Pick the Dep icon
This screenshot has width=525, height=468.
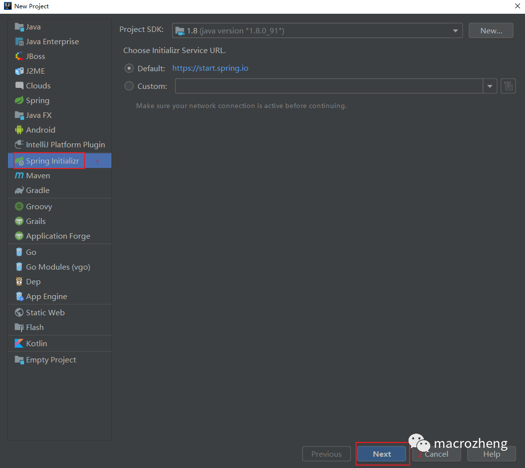19,281
